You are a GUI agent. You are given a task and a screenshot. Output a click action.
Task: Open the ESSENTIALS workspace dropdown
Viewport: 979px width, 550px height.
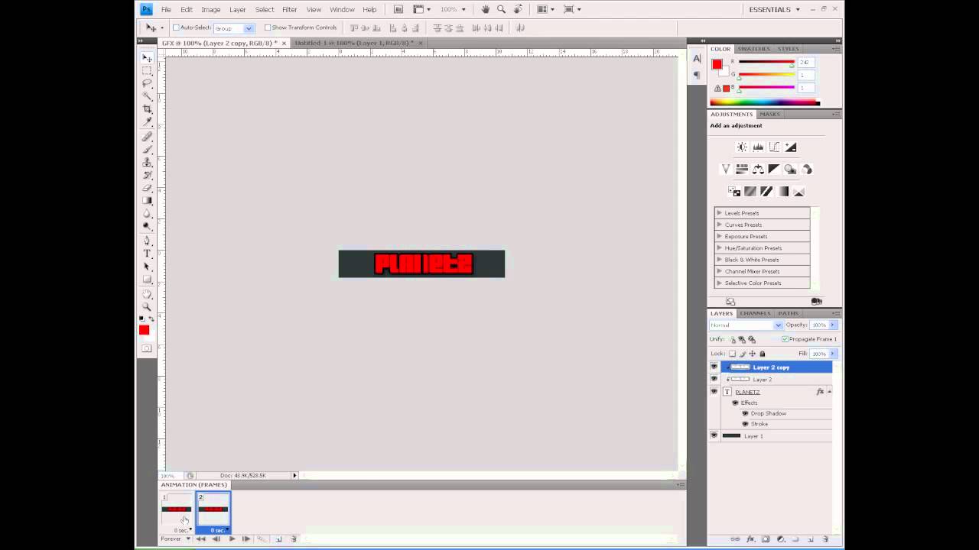[x=775, y=9]
